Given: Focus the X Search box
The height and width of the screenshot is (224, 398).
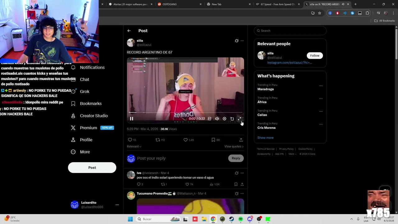Looking at the screenshot, I should [290, 30].
